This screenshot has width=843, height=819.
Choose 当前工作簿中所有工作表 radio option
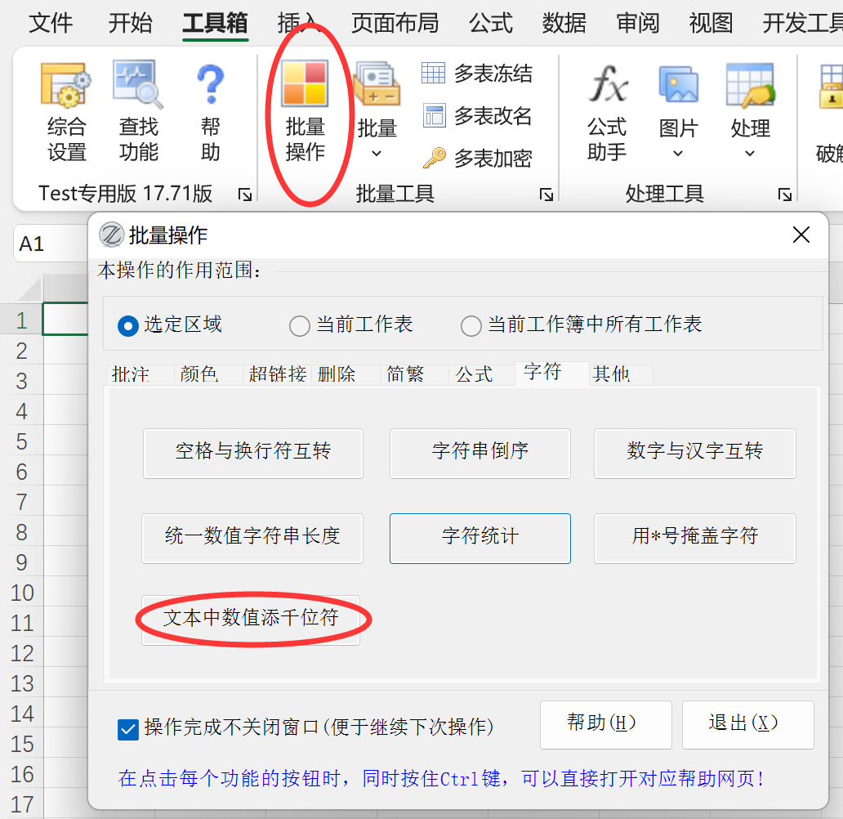tap(471, 326)
